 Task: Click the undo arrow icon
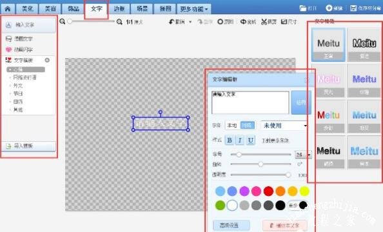(x=172, y=22)
